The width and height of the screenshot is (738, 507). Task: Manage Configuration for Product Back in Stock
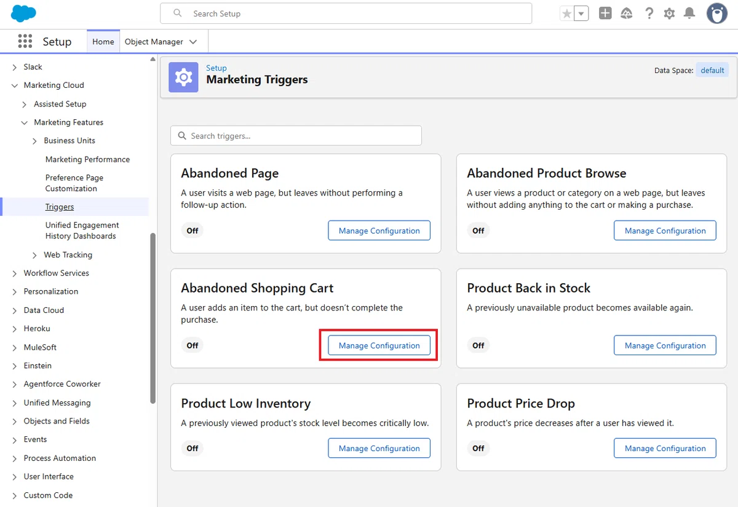[665, 345]
